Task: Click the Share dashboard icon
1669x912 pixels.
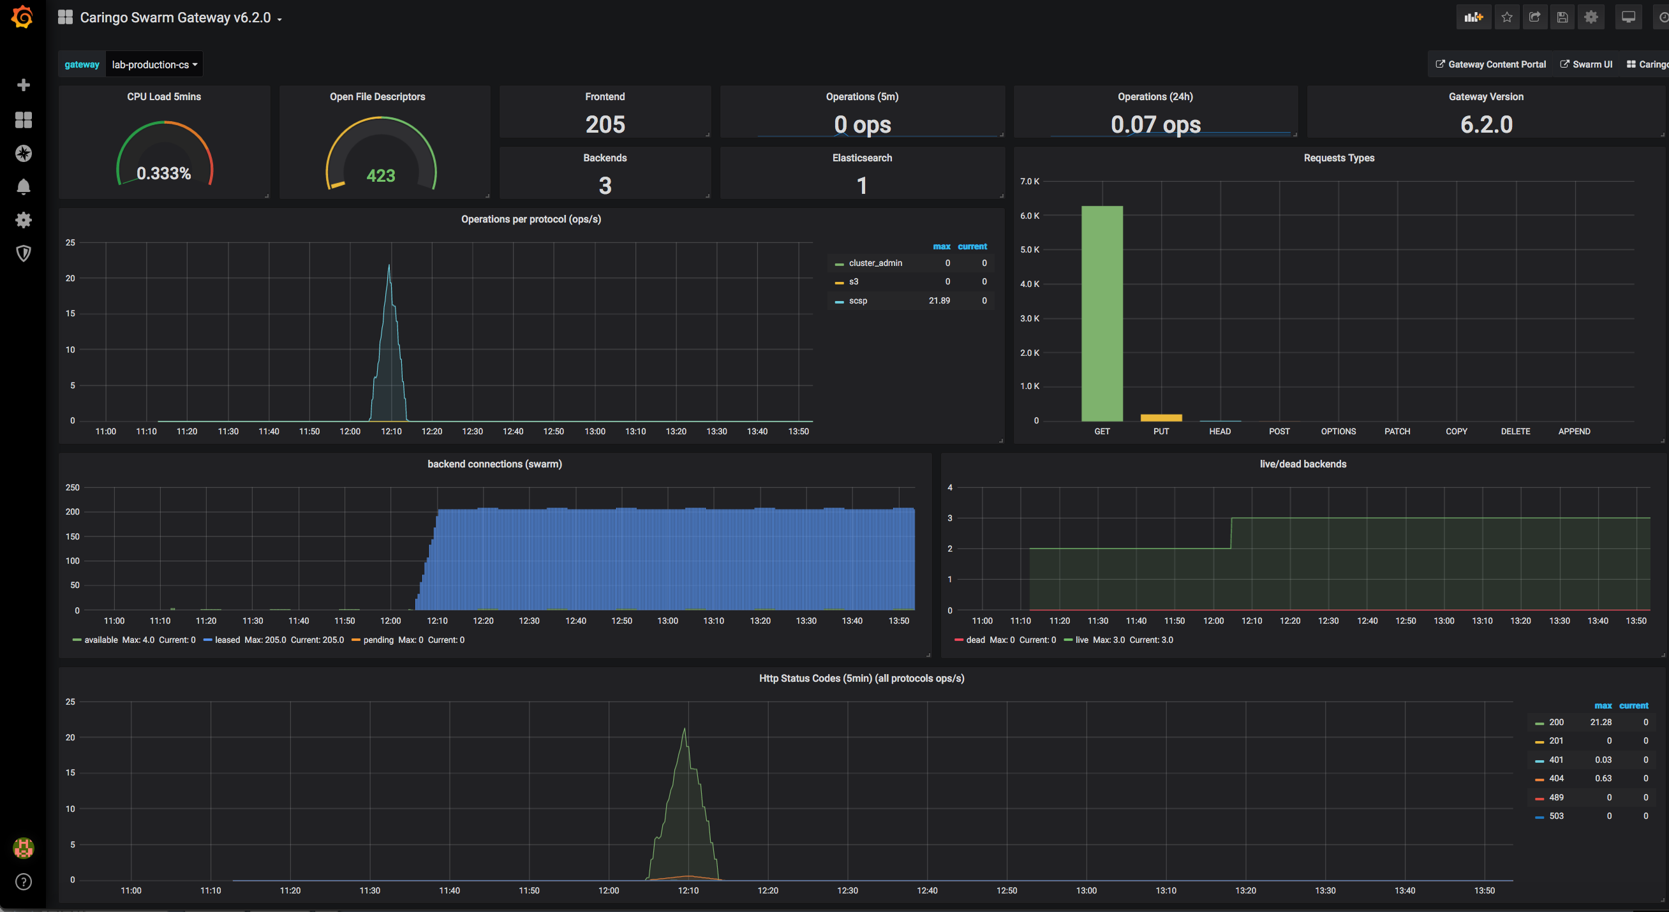Action: 1534,17
